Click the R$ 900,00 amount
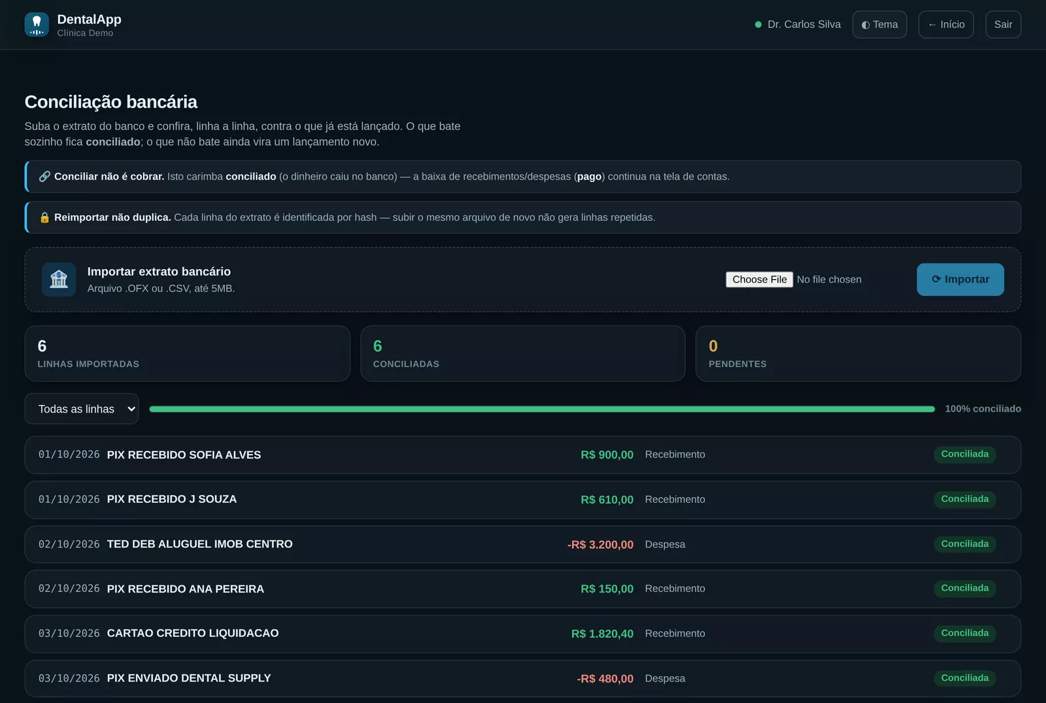The image size is (1046, 703). 607,455
